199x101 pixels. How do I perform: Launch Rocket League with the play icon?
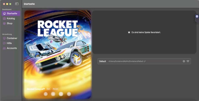coord(46,94)
